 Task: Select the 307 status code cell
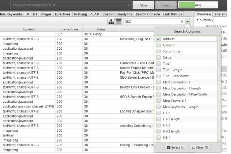click(x=69, y=34)
